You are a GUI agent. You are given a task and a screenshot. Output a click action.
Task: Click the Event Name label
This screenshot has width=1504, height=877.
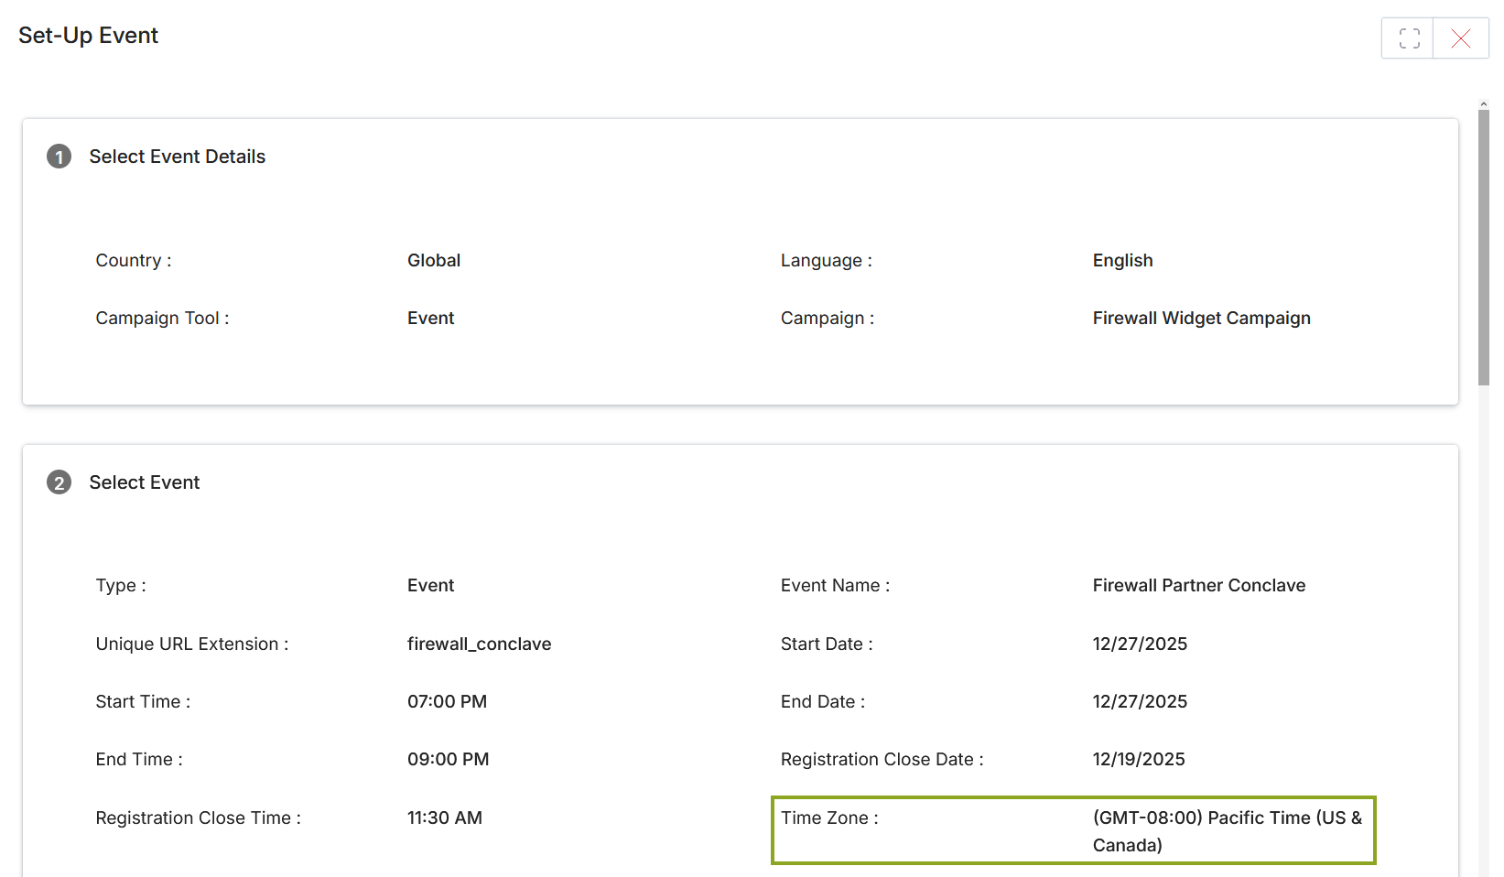[x=835, y=586]
